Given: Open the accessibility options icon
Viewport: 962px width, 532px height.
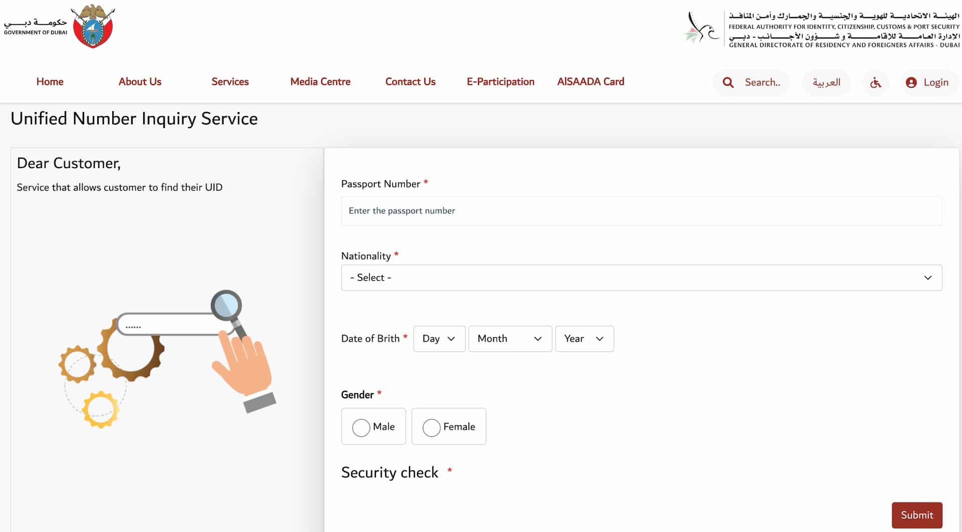Looking at the screenshot, I should point(875,83).
